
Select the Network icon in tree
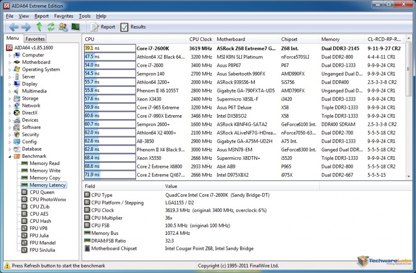point(17,105)
